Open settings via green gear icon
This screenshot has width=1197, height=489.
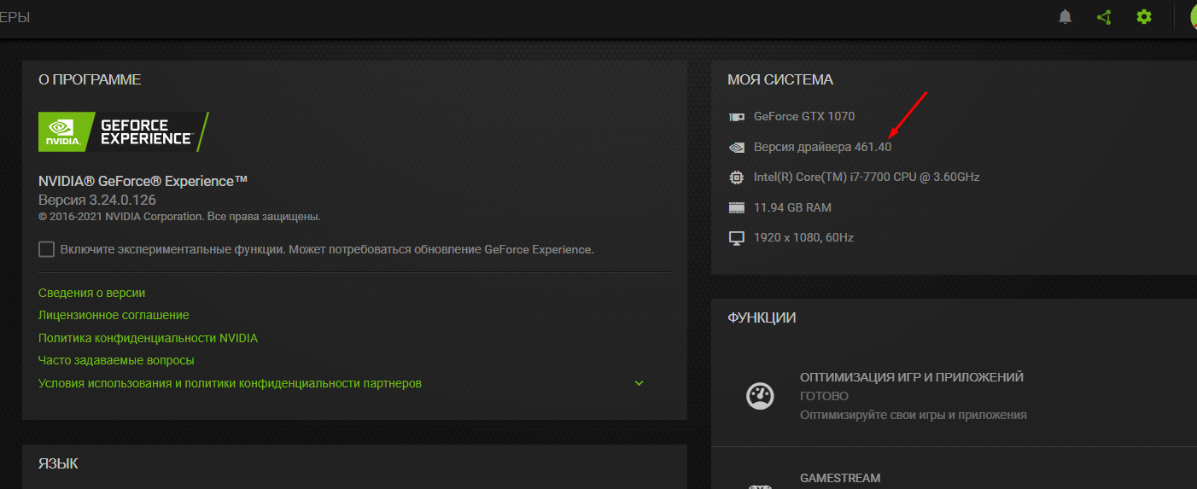[1144, 16]
